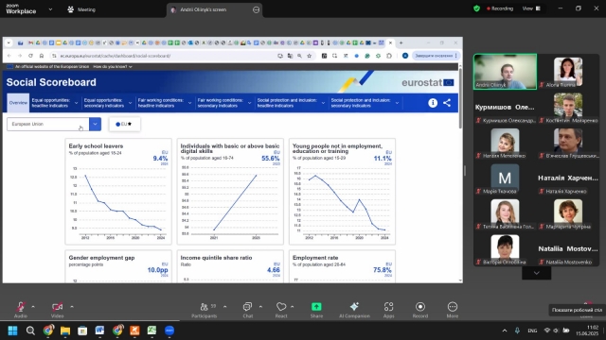Image resolution: width=606 pixels, height=340 pixels.
Task: Open Equal opportunities secondary indicators menu
Action: click(x=107, y=103)
